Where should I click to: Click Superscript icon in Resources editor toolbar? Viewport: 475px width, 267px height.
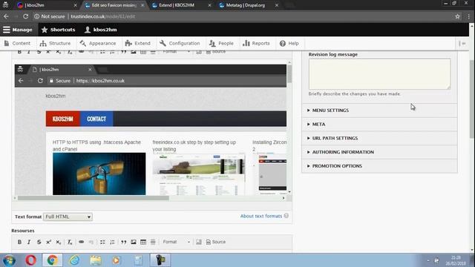48,242
